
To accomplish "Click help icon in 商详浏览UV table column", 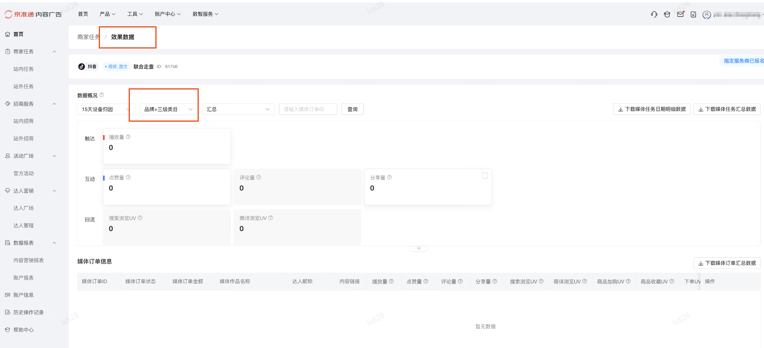I will [x=585, y=281].
